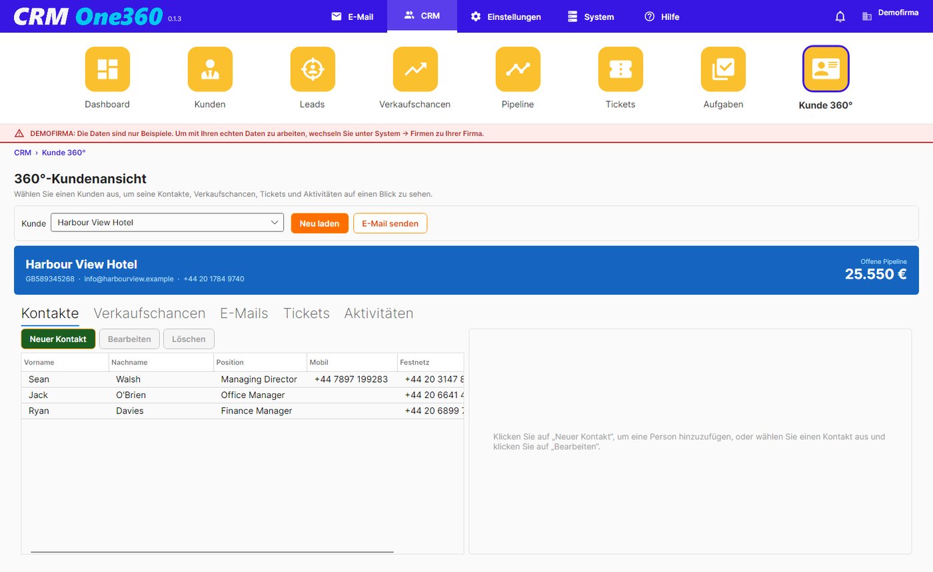
Task: Click the CRM breadcrumb link
Action: (23, 153)
